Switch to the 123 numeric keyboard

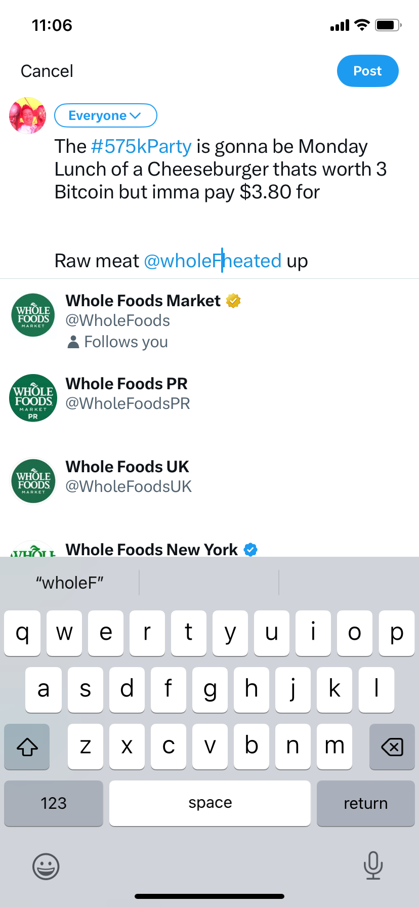[54, 803]
